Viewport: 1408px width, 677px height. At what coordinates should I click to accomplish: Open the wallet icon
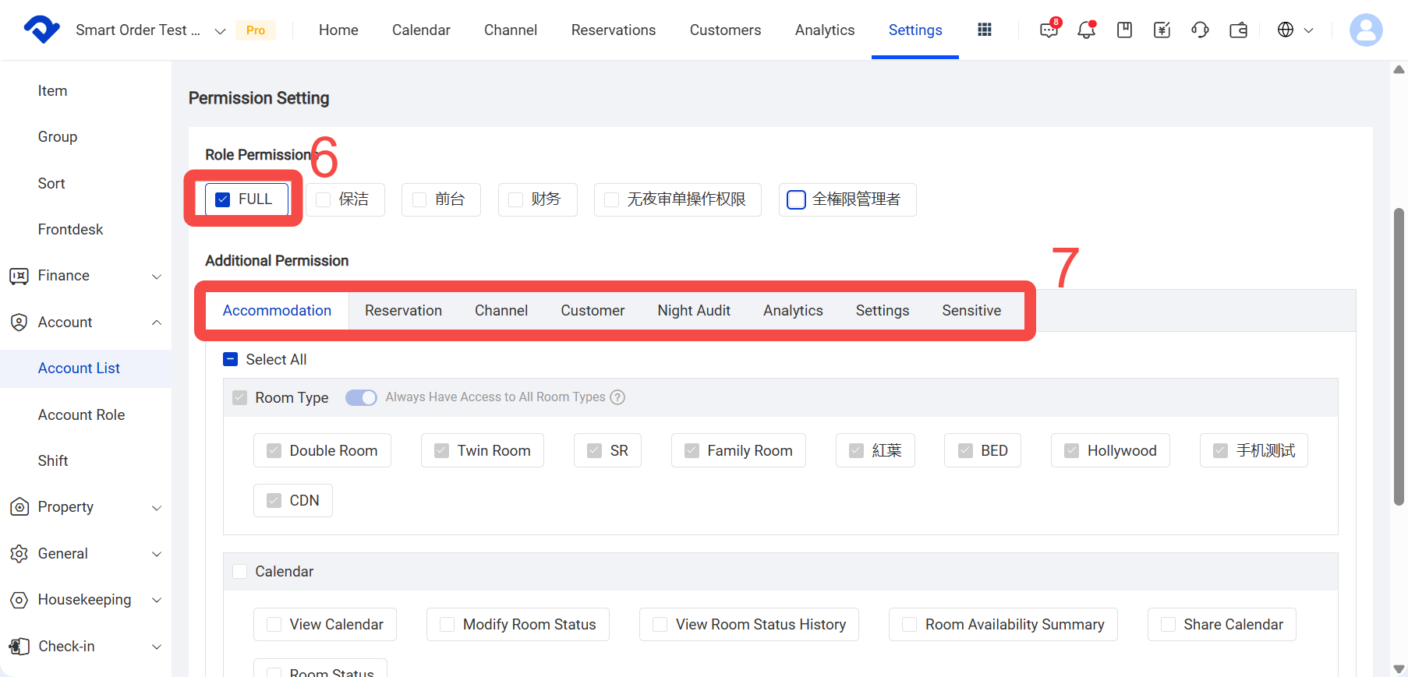(1238, 30)
